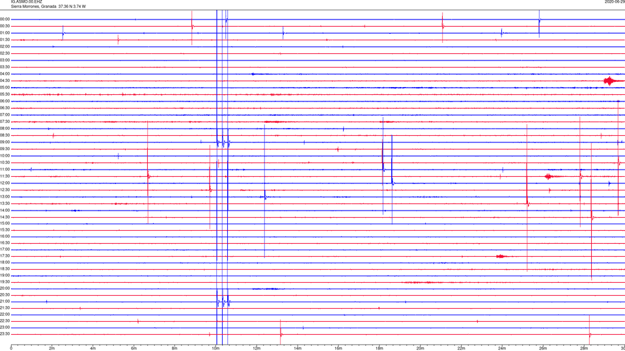The height and width of the screenshot is (351, 625).
Task: Select the 09:00 time label
Action: [5, 142]
